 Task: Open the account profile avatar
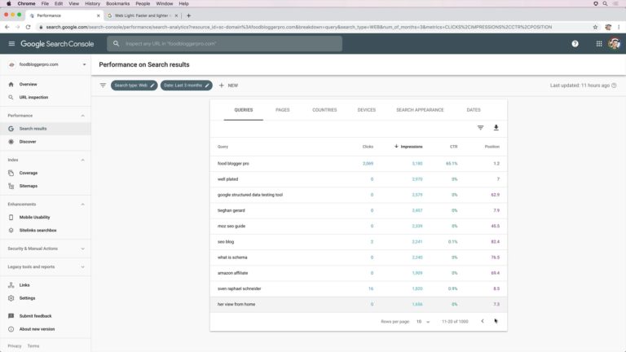614,44
